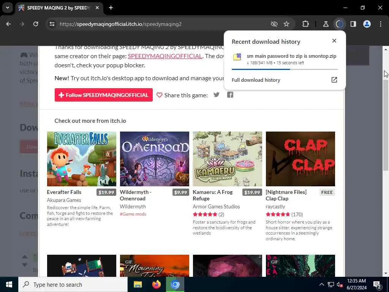This screenshot has width=389, height=292.
Task: Open the profile avatar menu
Action: pos(367,24)
